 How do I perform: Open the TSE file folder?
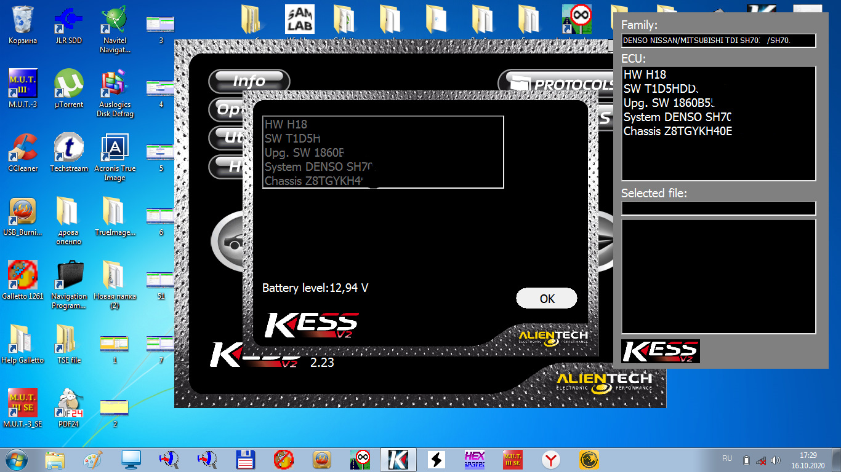point(69,345)
